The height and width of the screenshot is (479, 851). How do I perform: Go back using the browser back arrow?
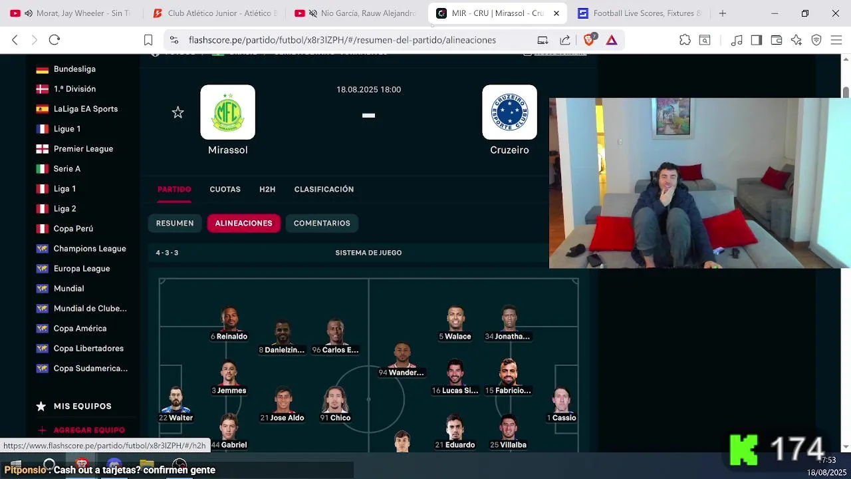(x=15, y=40)
